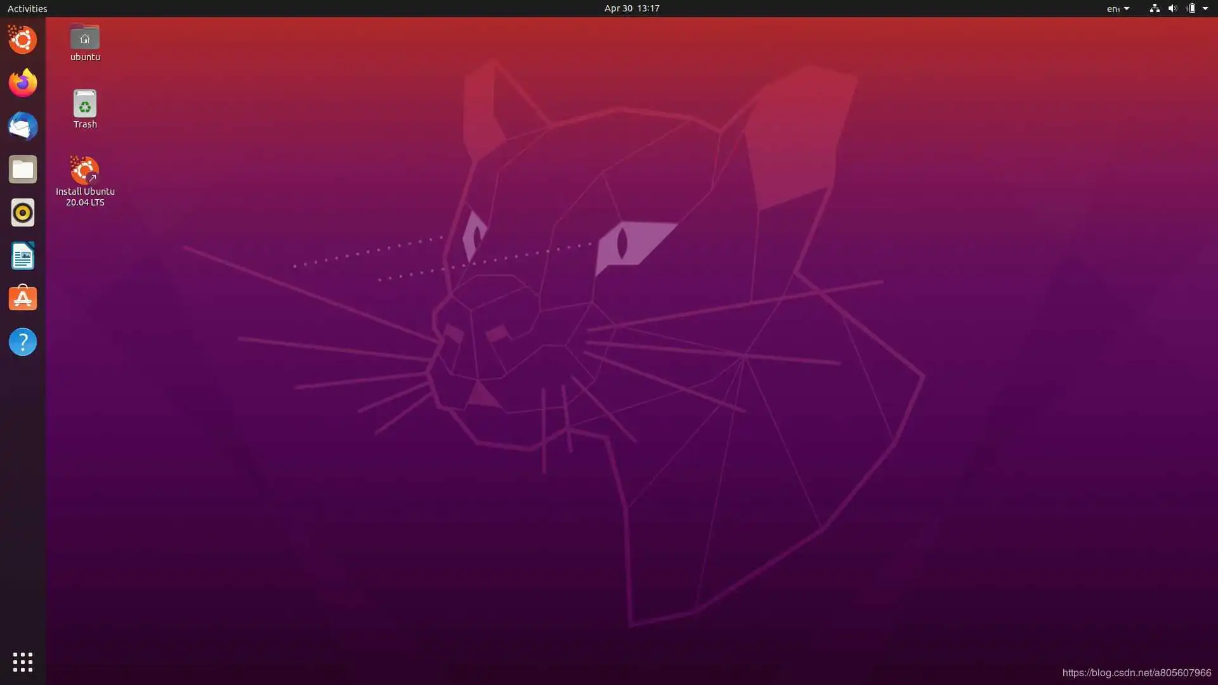Image resolution: width=1218 pixels, height=685 pixels.
Task: Select the 'en1' input source indicator
Action: point(1113,8)
